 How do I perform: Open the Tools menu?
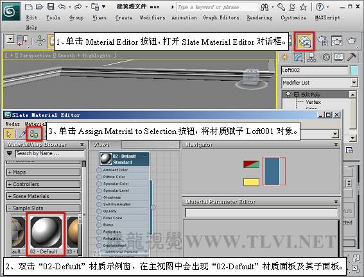pos(53,17)
